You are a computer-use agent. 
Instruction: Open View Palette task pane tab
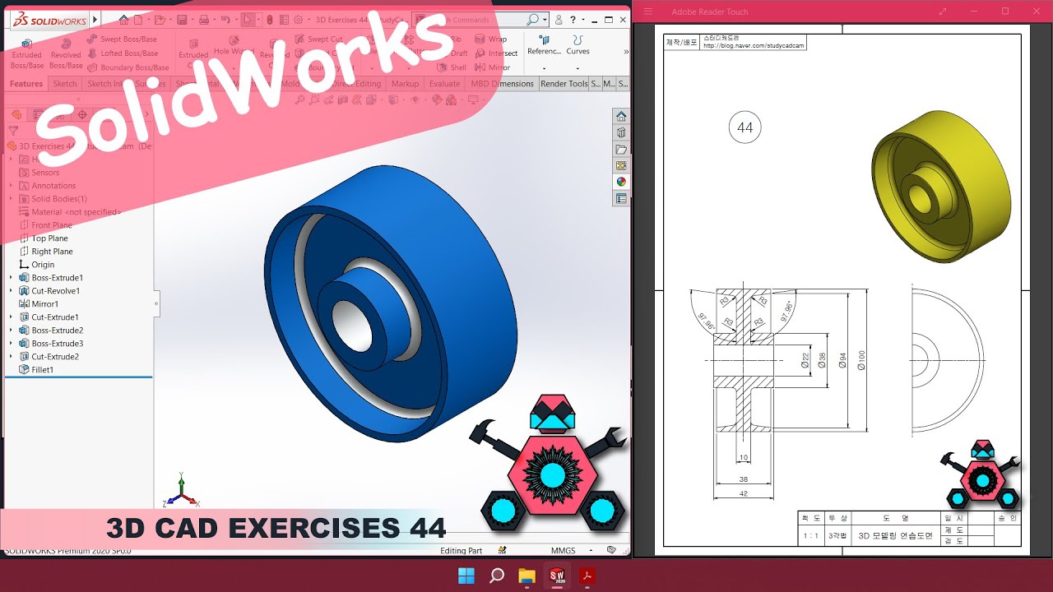pyautogui.click(x=621, y=165)
